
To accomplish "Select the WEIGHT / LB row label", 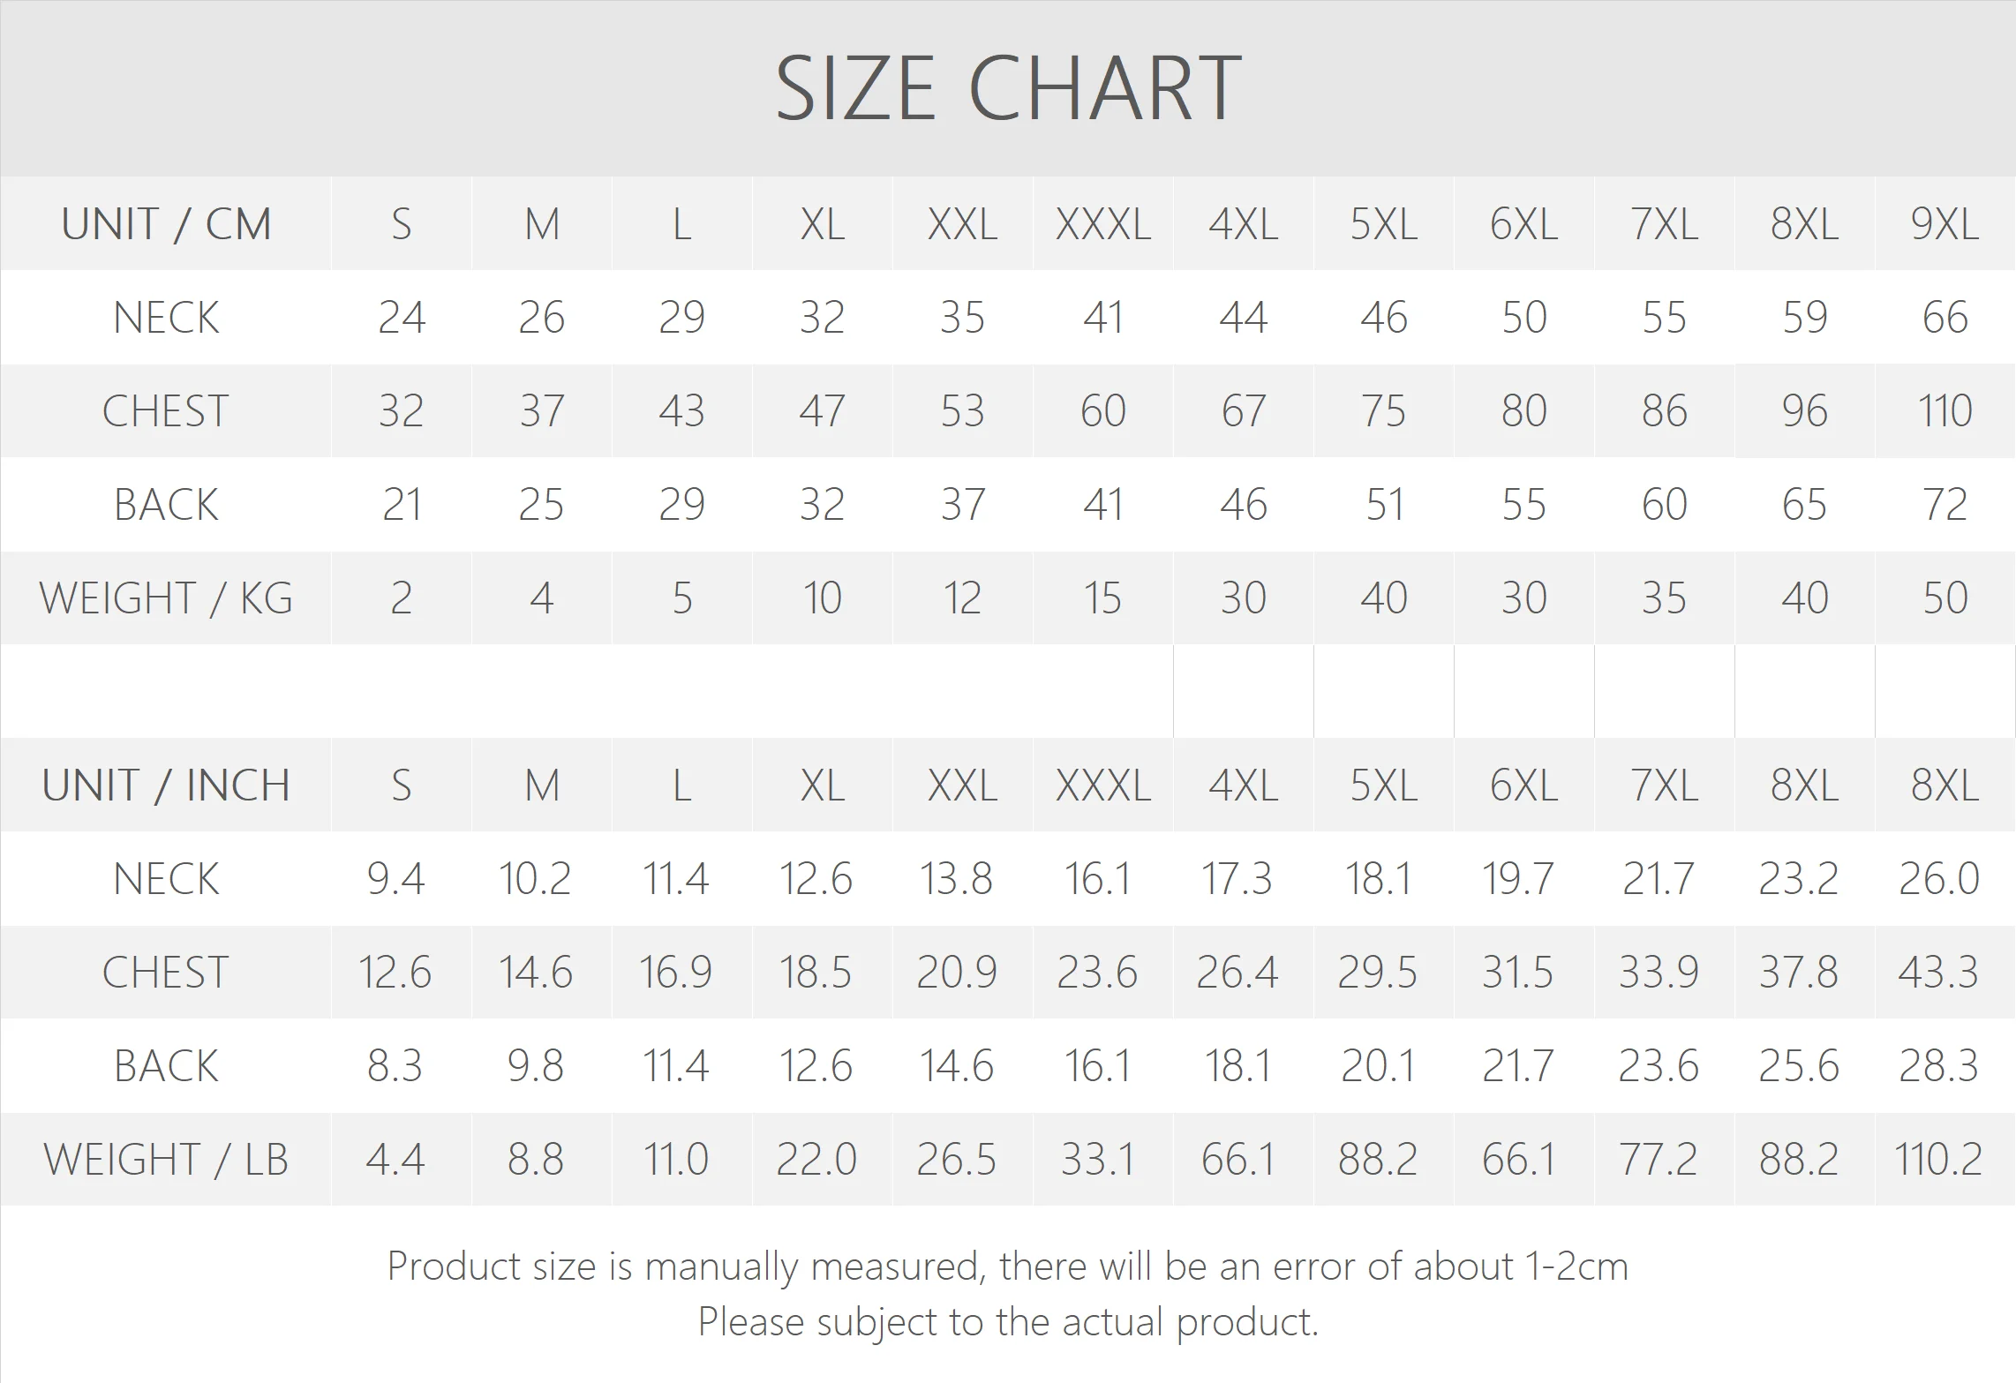I will 166,1160.
